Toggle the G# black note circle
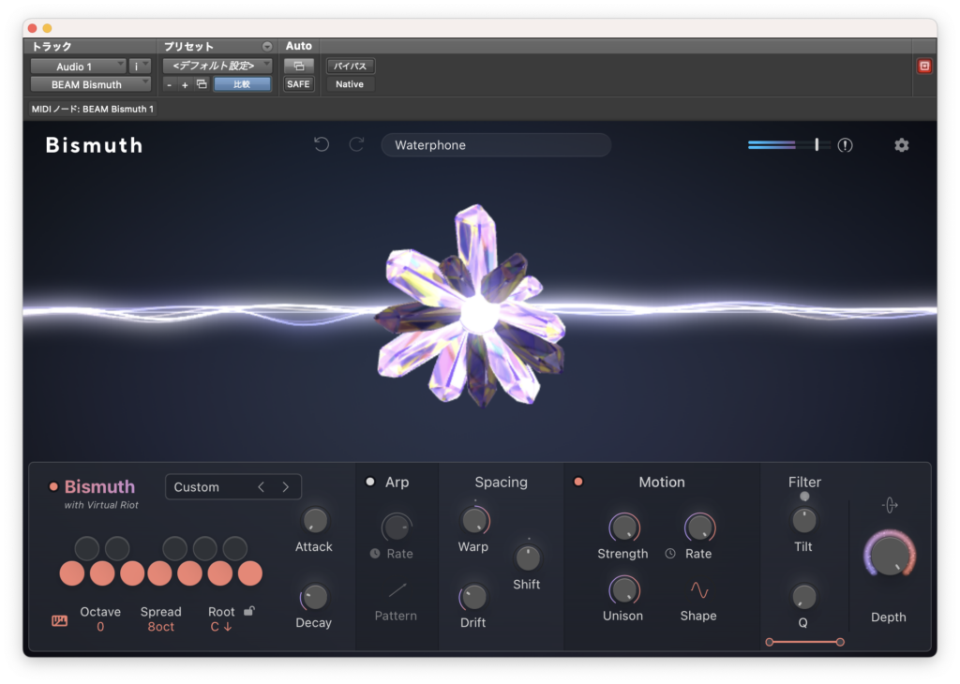This screenshot has width=960, height=684. pos(204,548)
